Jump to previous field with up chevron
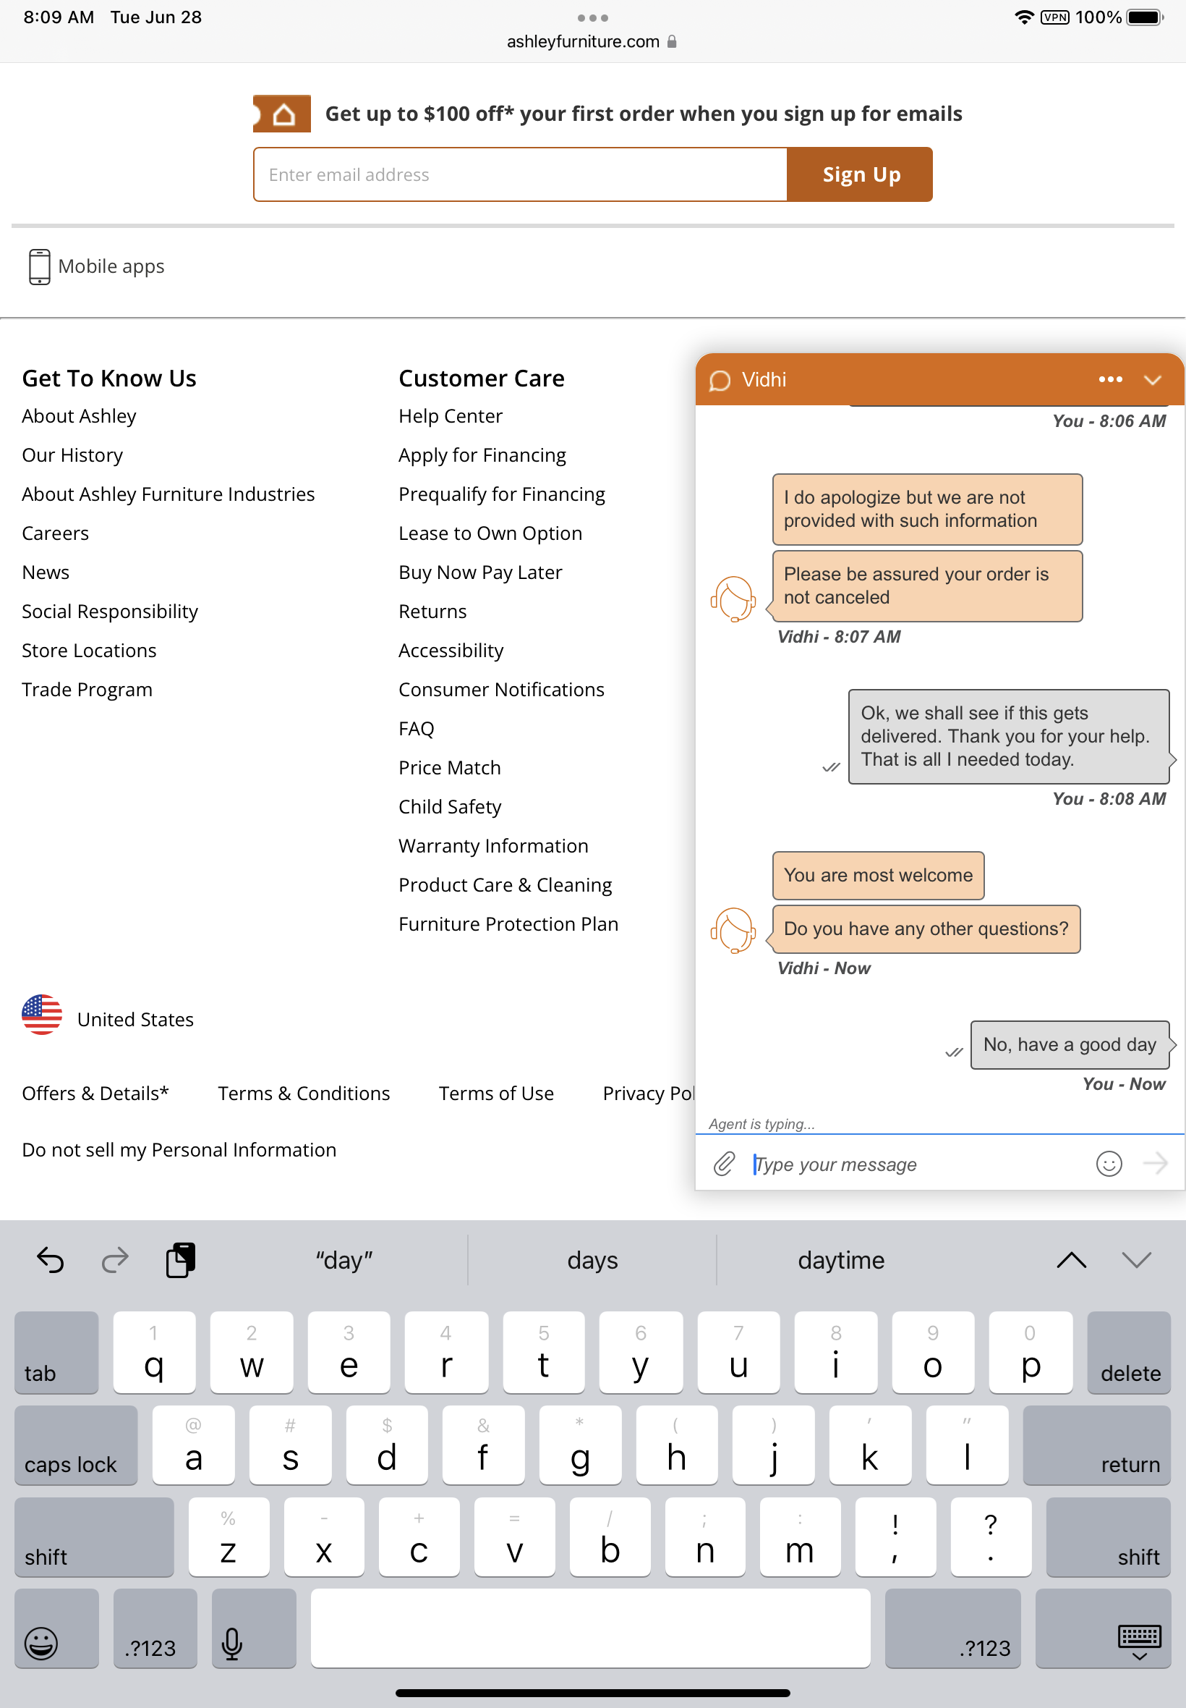This screenshot has width=1186, height=1708. 1071,1259
